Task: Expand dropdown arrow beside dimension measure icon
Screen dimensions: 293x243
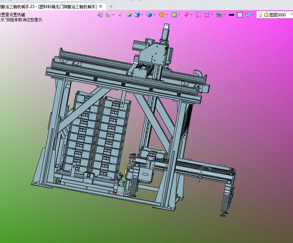Action: (x=212, y=15)
